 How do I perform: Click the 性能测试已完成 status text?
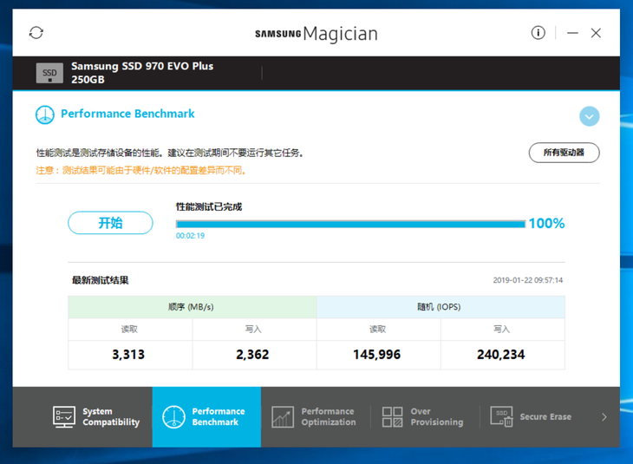pyautogui.click(x=209, y=206)
